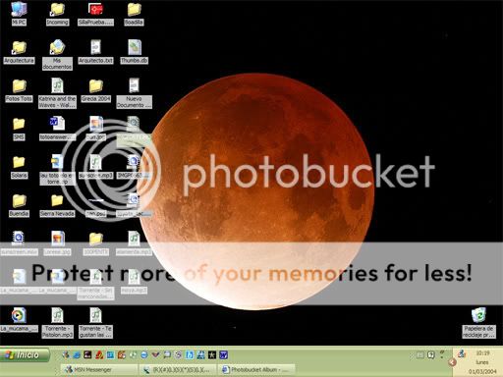This screenshot has width=503, height=377.
Task: Select the Grecia 2004 folder
Action: pyautogui.click(x=95, y=90)
